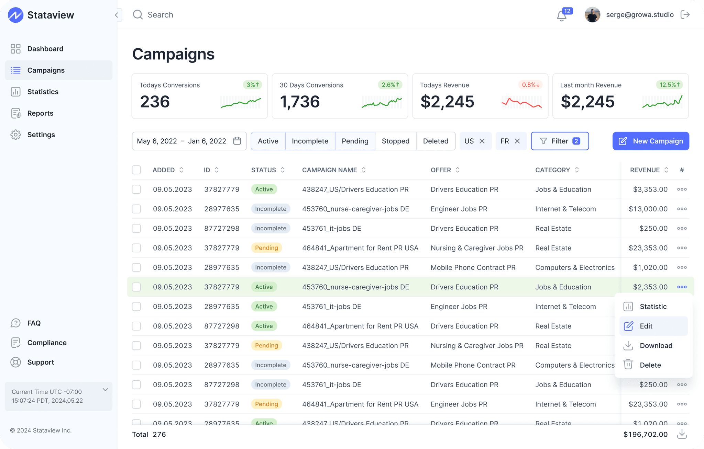
Task: Expand the Current Time timezone dropdown
Action: [105, 390]
